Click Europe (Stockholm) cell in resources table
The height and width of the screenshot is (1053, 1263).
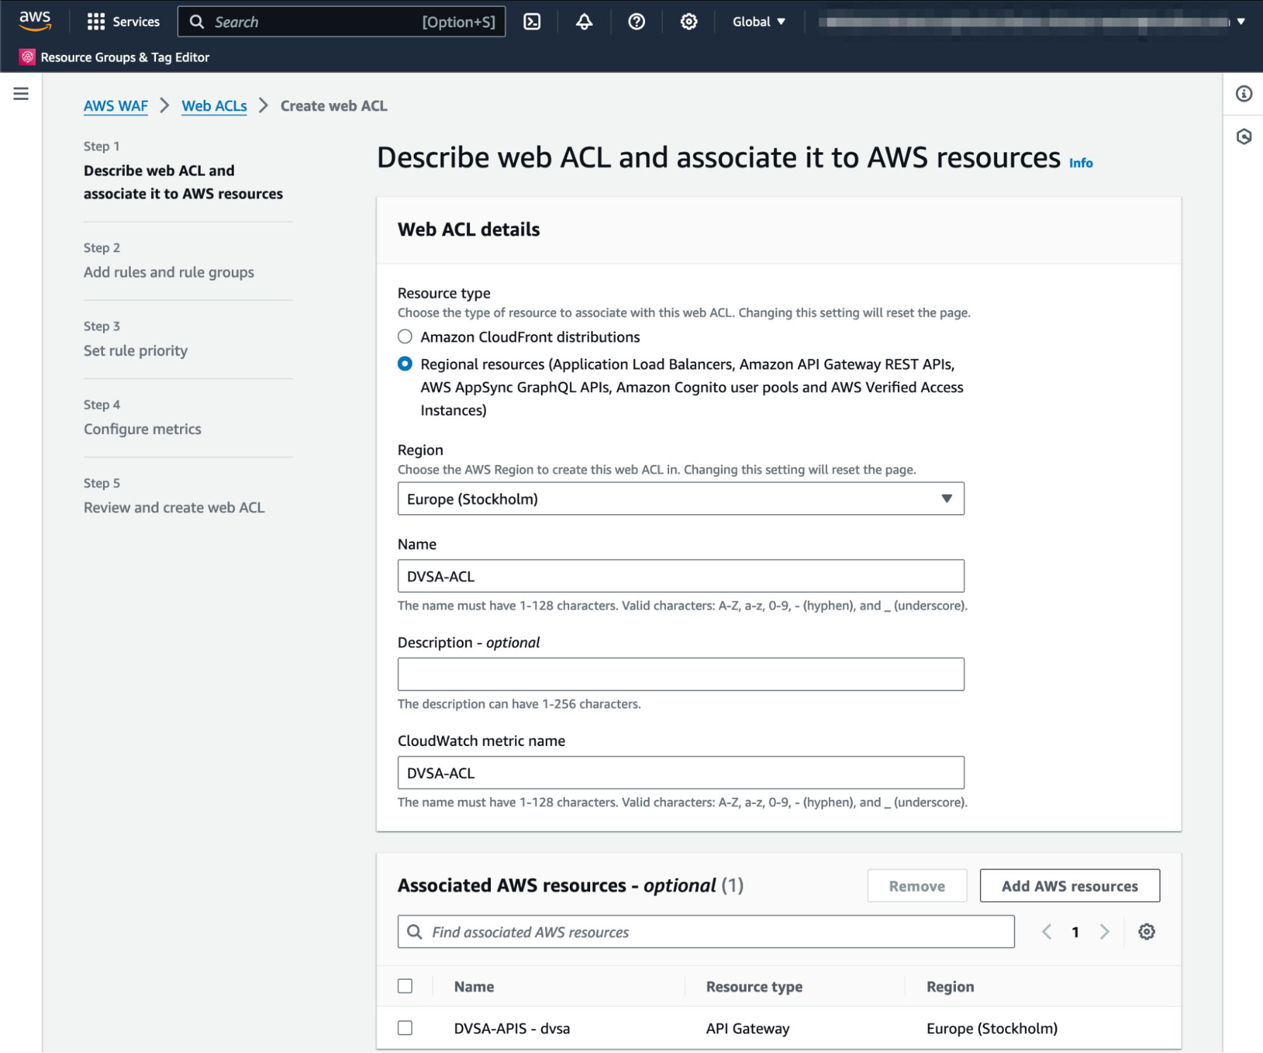click(x=991, y=1028)
